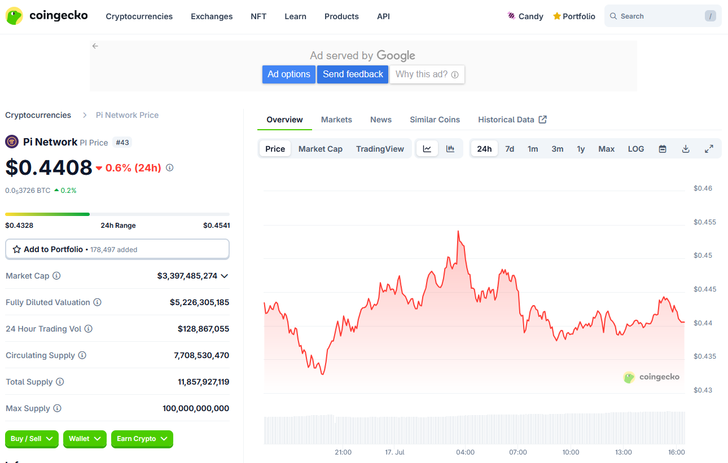Open Historical Data external link icon
Image resolution: width=728 pixels, height=463 pixels.
point(543,120)
